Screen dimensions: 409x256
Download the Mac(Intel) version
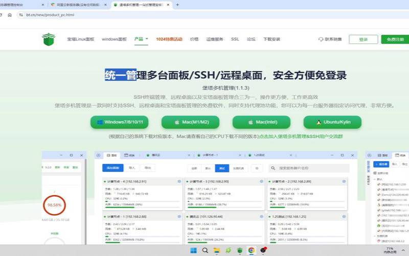tap(261, 122)
